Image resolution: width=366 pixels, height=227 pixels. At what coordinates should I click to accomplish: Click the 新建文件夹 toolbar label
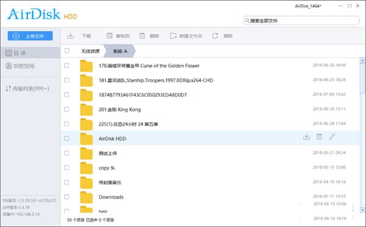pos(190,36)
